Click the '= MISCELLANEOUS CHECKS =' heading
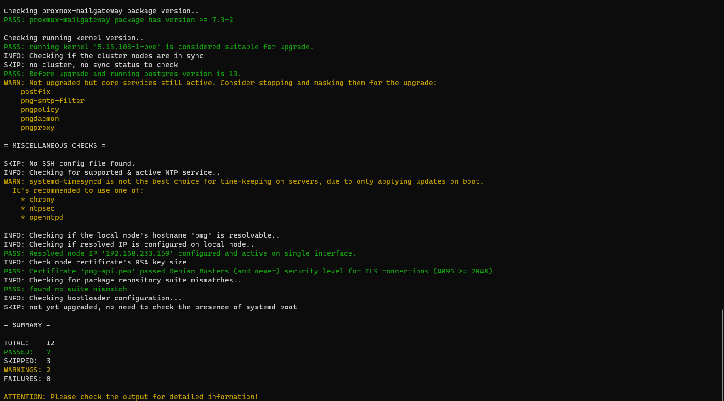This screenshot has height=401, width=724. tap(55, 145)
